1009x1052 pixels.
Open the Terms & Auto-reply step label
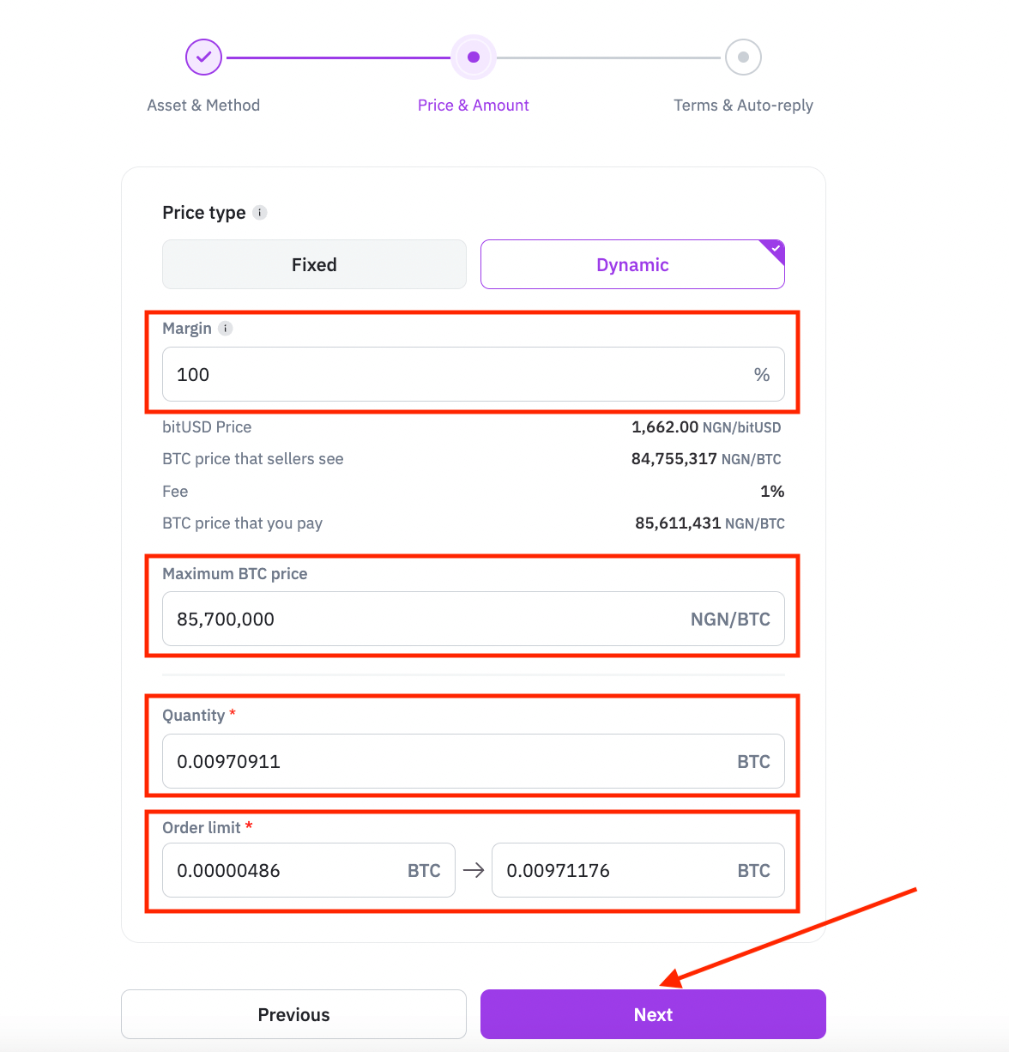coord(743,106)
